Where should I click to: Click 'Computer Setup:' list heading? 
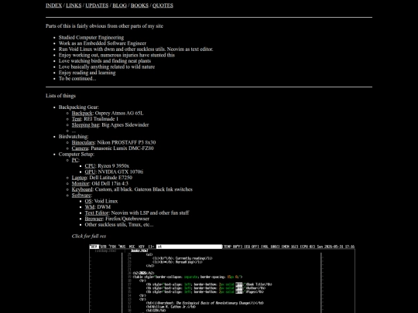[76, 154]
